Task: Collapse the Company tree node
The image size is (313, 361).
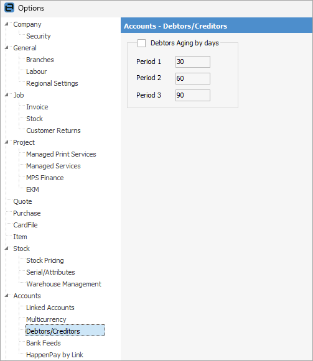Action: 7,24
